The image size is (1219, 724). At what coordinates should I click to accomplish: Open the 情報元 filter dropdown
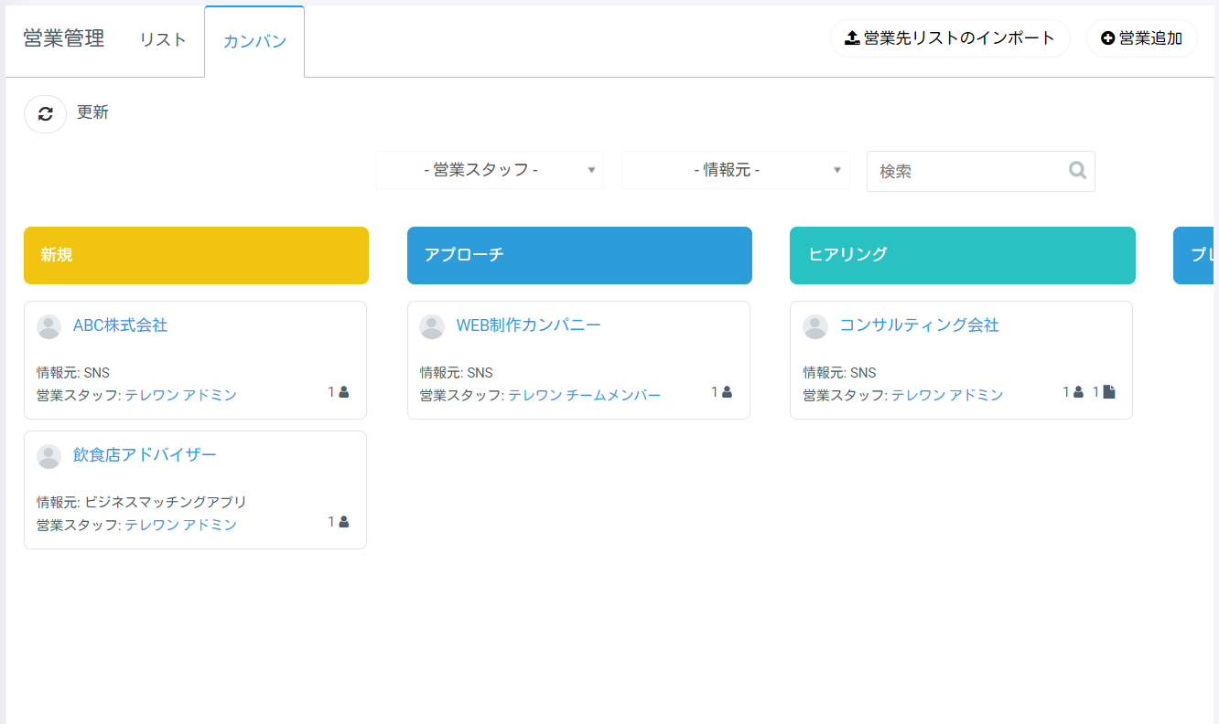(736, 170)
